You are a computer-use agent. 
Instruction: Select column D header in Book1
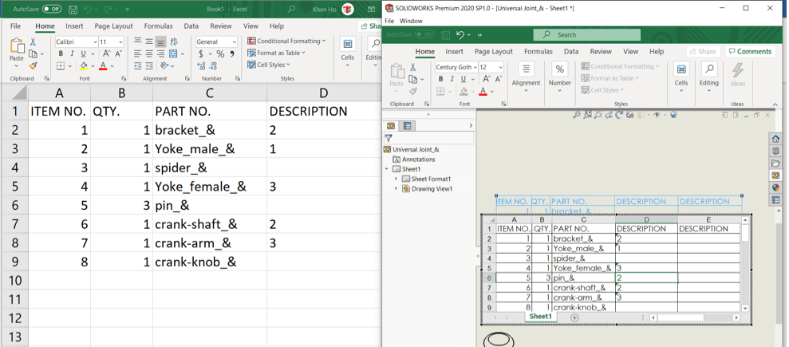324,93
